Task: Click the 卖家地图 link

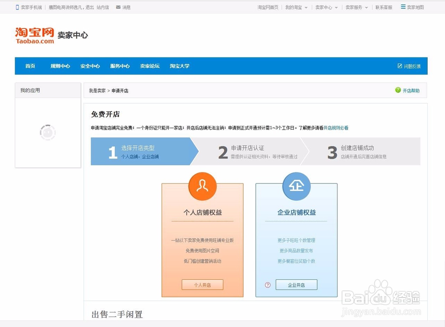Action: (415, 8)
